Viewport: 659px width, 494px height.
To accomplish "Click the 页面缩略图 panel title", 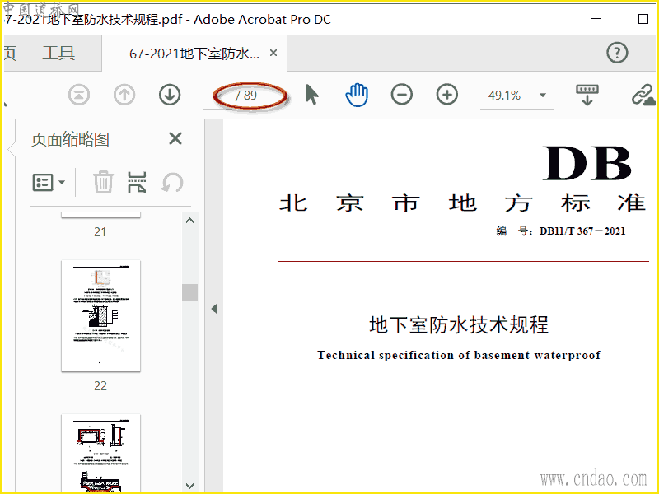I will pyautogui.click(x=70, y=139).
